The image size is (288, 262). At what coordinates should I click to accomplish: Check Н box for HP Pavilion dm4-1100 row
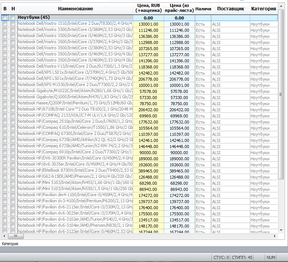(13, 195)
